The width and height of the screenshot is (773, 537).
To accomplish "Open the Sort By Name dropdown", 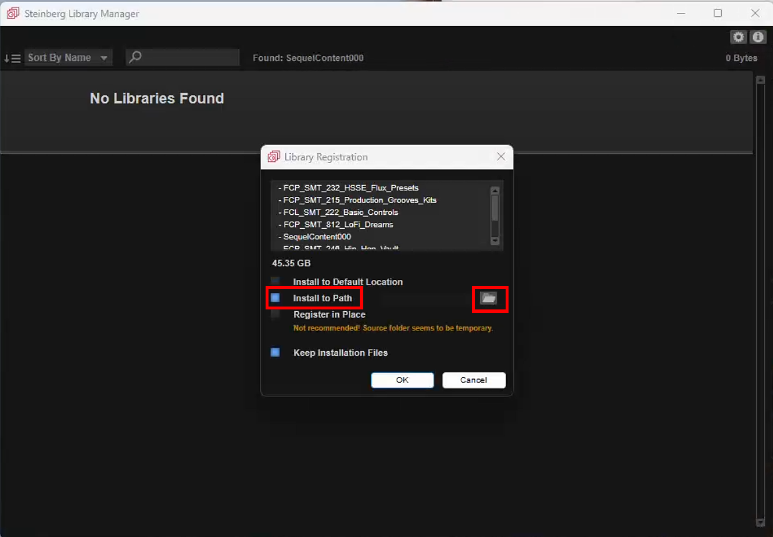I will coord(69,57).
